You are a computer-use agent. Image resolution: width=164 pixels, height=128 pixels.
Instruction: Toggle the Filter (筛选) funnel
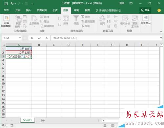[x=76, y=20]
